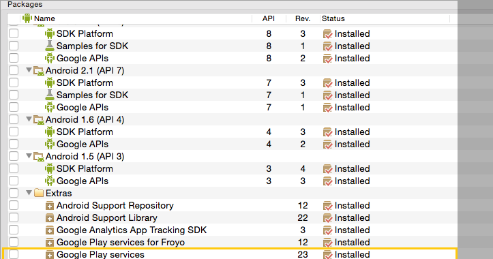Image resolution: width=493 pixels, height=259 pixels.
Task: Click the Android robot icon in the Name header
Action: coord(27,18)
